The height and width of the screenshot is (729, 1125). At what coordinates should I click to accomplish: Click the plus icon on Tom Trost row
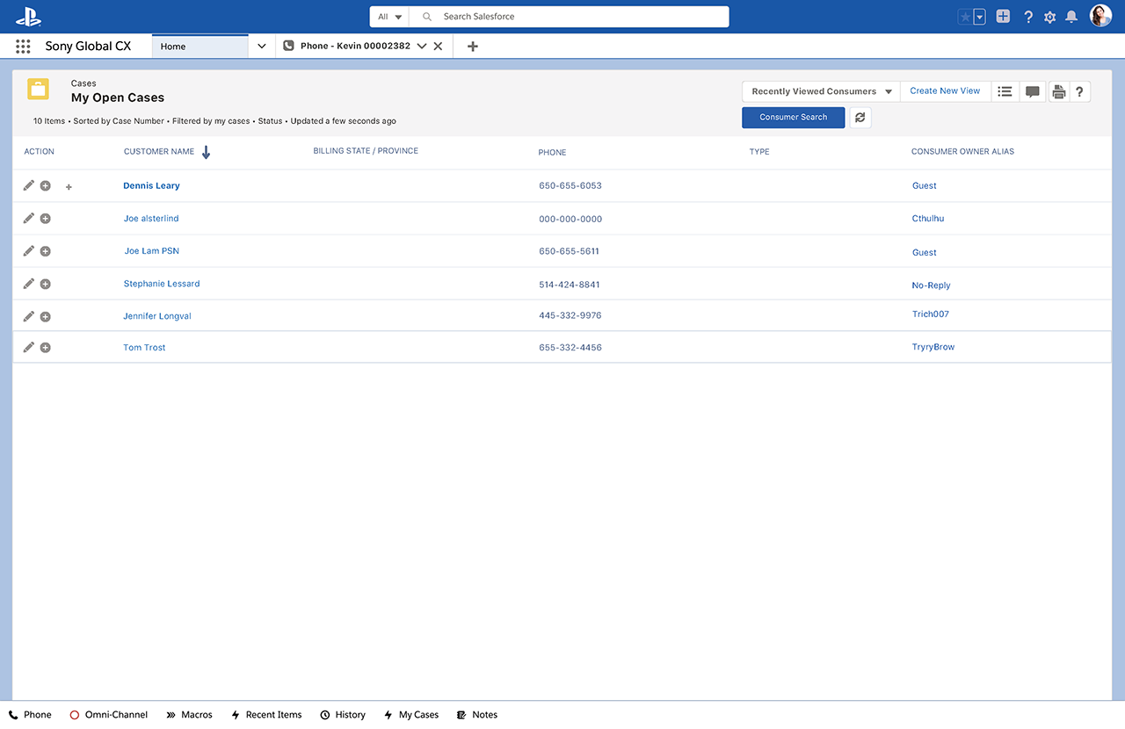[x=46, y=348]
